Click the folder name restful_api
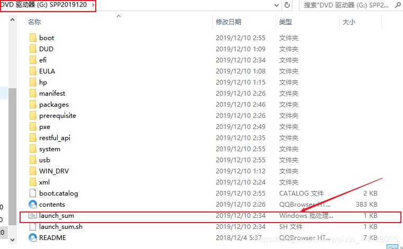 click(x=55, y=138)
